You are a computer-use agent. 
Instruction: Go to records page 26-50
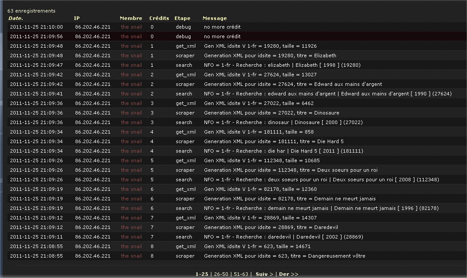[x=221, y=274]
